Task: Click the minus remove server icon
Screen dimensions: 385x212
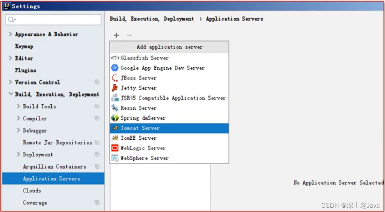Action: (x=129, y=35)
